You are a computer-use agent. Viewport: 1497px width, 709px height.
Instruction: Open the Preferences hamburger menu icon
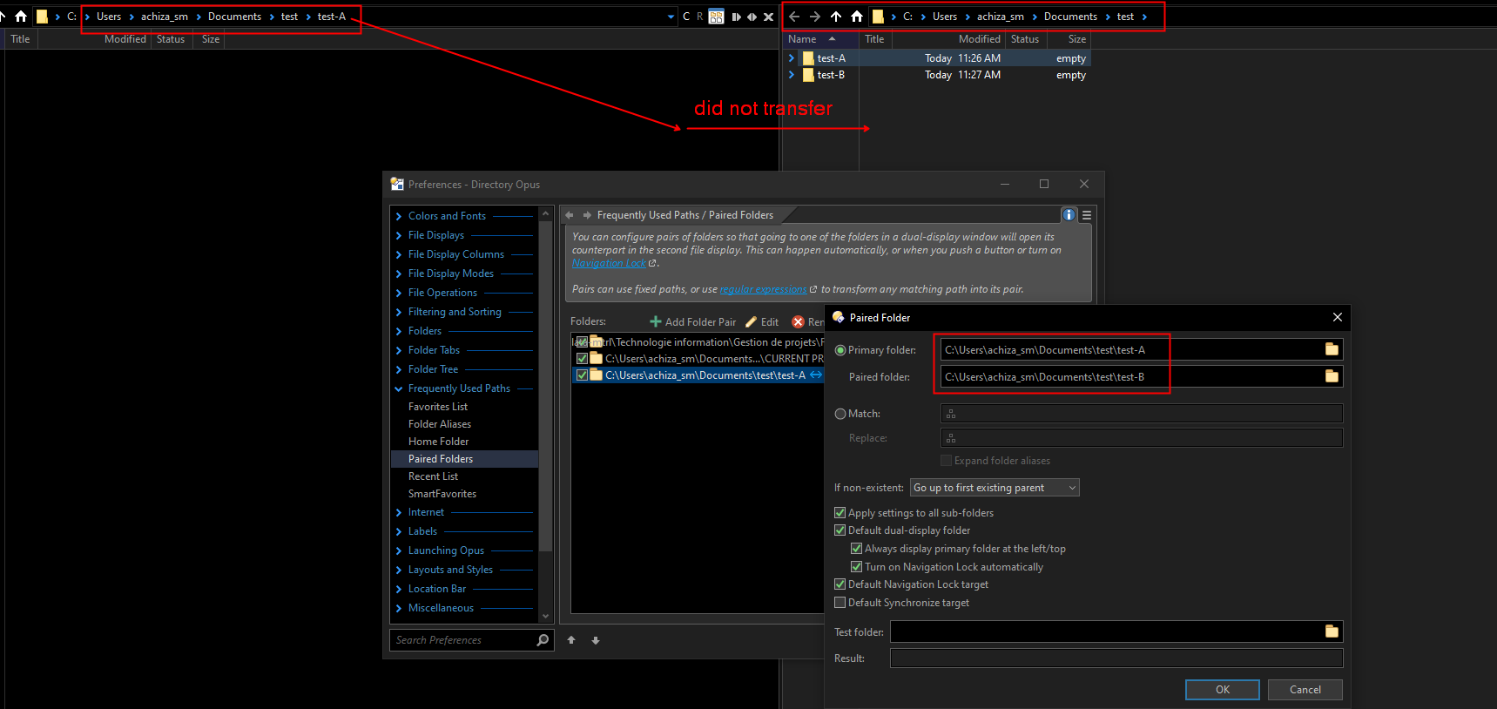[1087, 215]
